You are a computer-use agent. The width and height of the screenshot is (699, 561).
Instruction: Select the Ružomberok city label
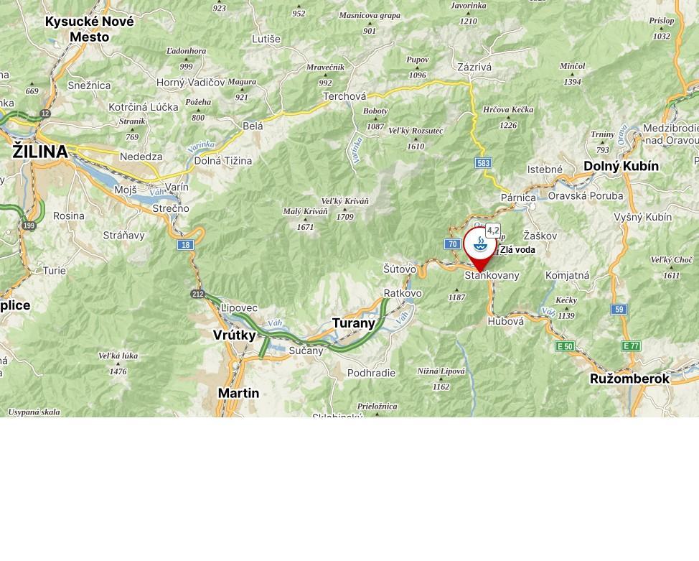tap(629, 379)
